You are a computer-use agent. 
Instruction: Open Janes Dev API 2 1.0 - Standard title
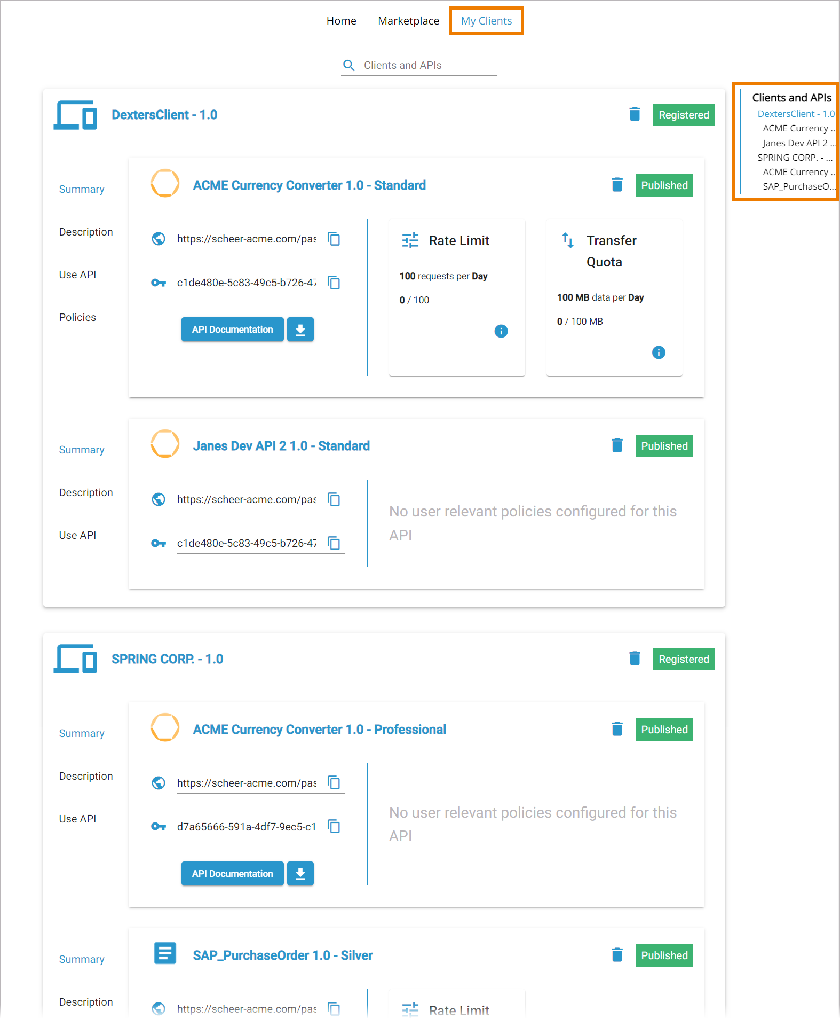coord(281,446)
